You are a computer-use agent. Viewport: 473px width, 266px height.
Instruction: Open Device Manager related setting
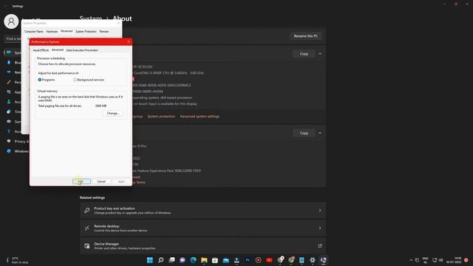[x=203, y=246]
